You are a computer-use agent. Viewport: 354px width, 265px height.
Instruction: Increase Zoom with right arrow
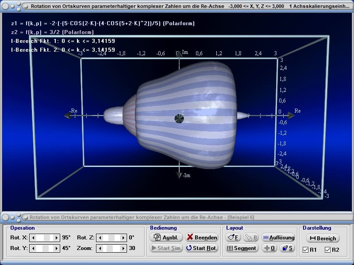point(123,248)
